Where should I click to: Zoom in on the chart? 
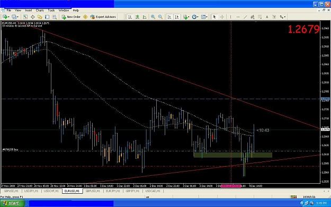[x=153, y=17]
